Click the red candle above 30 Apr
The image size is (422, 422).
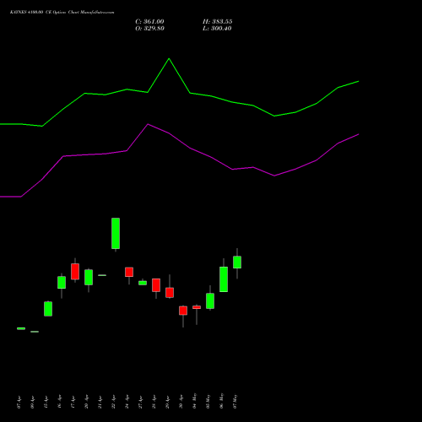183,311
